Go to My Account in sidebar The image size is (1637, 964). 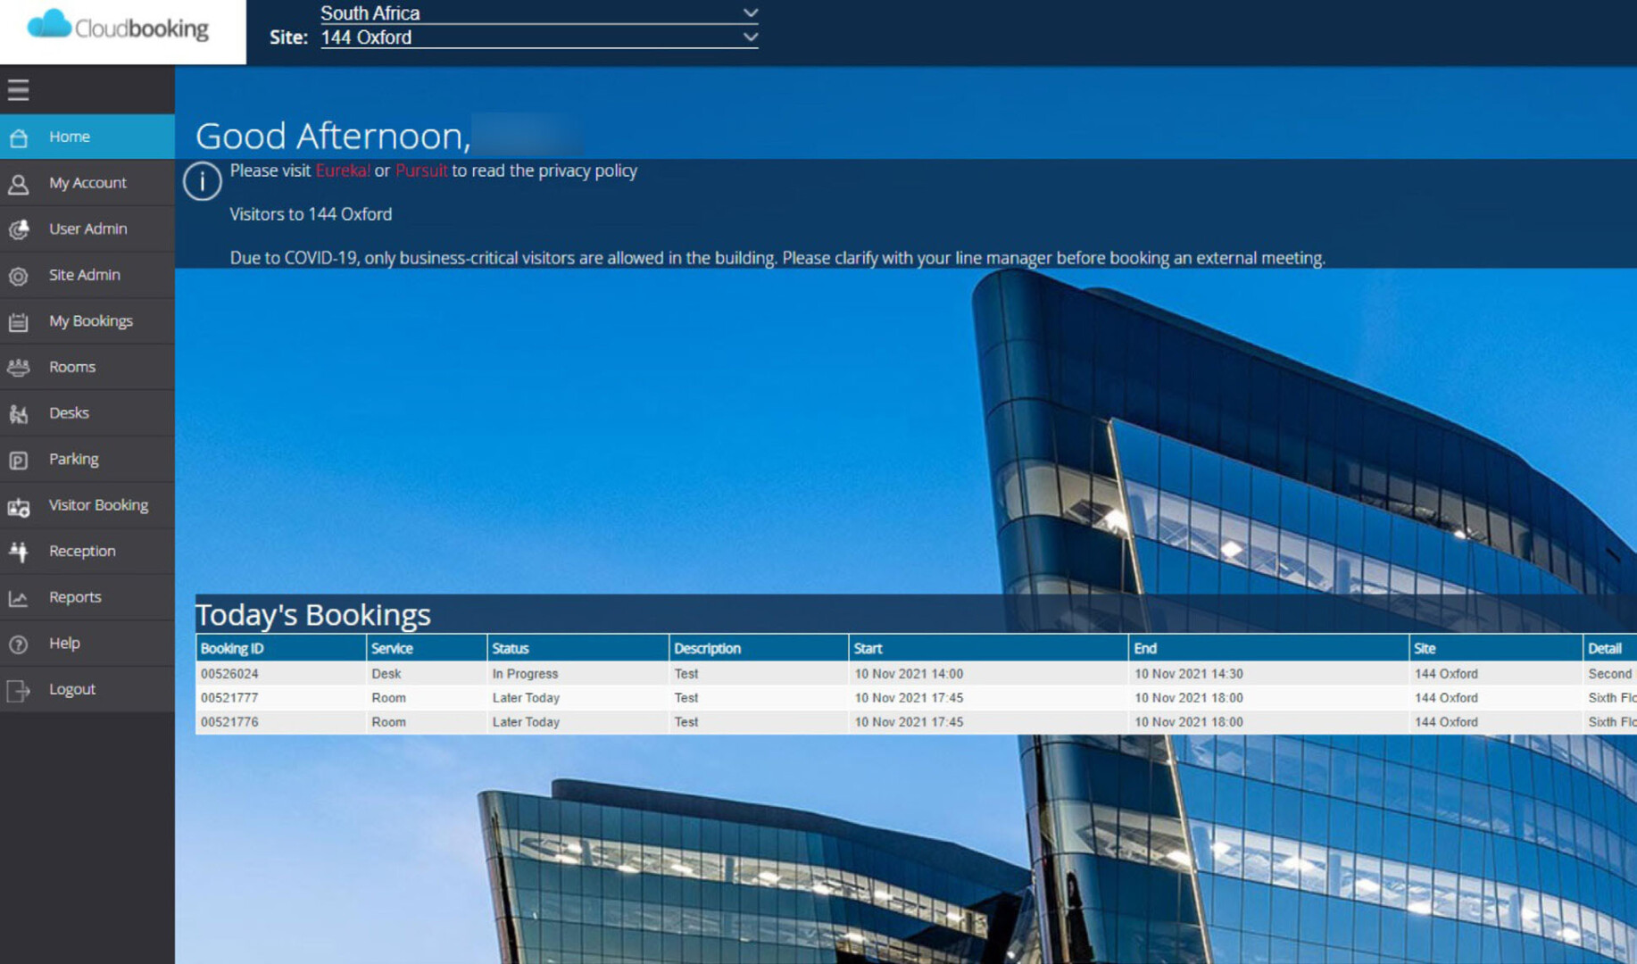pyautogui.click(x=87, y=183)
